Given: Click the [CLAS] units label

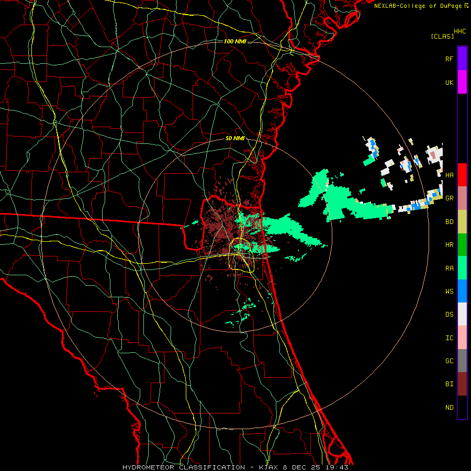Looking at the screenshot, I should (x=442, y=36).
